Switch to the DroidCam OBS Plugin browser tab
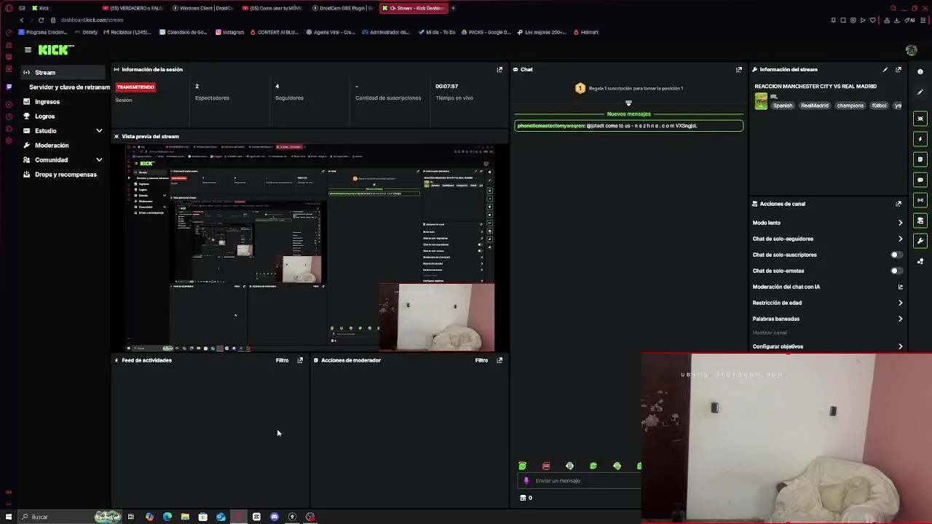This screenshot has height=524, width=932. (x=343, y=8)
